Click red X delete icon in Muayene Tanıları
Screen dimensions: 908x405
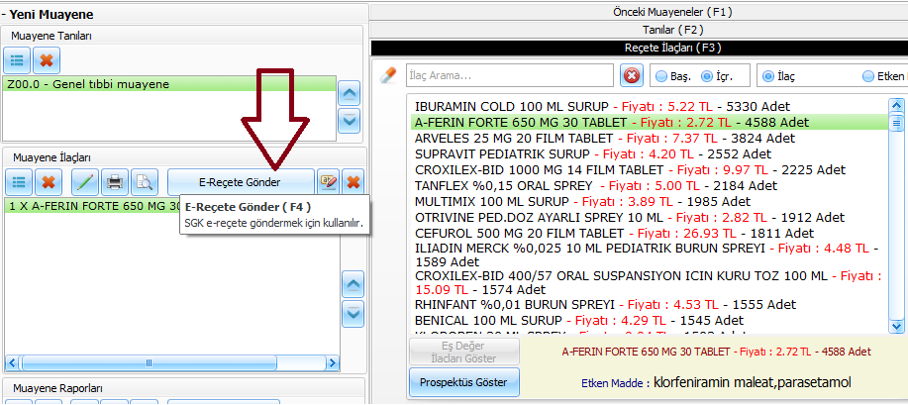(47, 60)
